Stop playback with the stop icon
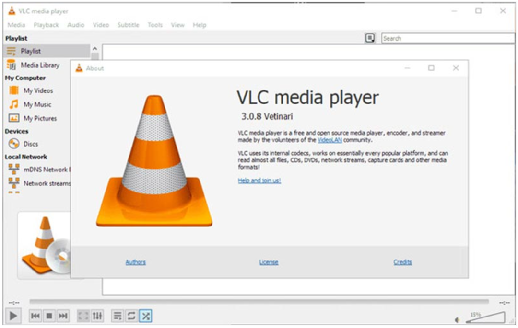Image resolution: width=518 pixels, height=328 pixels. point(49,316)
